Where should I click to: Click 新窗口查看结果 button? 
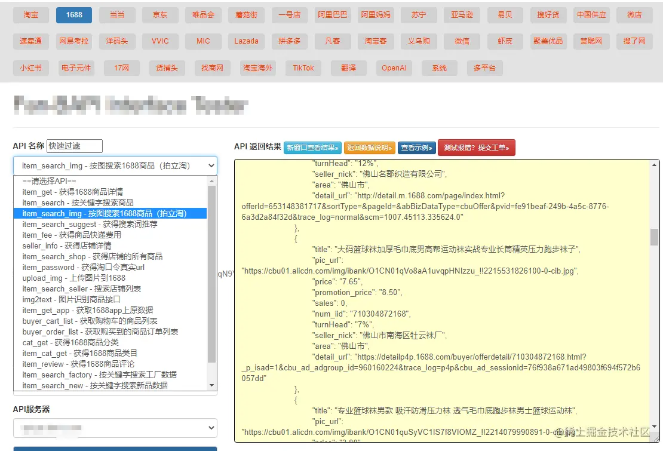pyautogui.click(x=312, y=148)
